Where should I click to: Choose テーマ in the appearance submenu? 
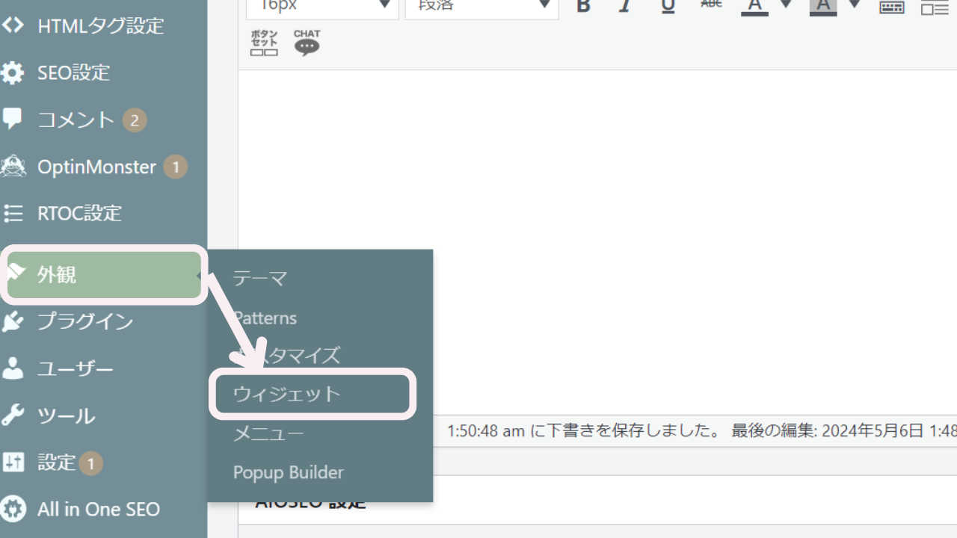pyautogui.click(x=260, y=279)
